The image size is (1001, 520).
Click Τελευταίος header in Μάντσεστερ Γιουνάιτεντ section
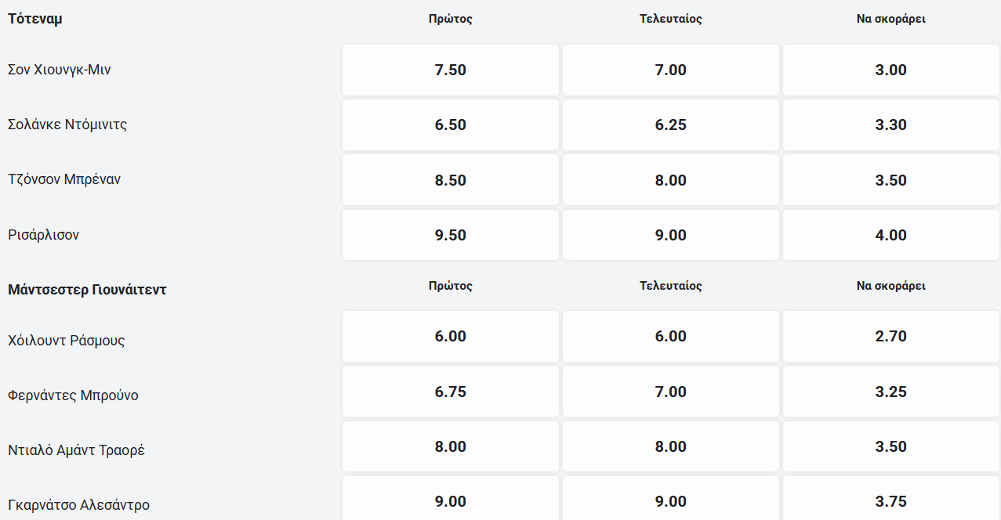click(671, 286)
